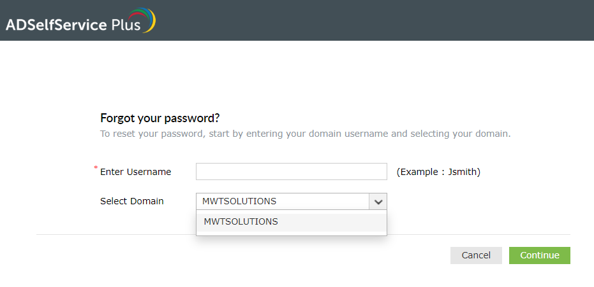Click the word Plus in the logo

(126, 24)
